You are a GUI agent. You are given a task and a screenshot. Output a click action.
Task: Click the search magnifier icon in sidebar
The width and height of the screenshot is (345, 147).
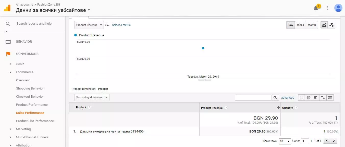pos(8,24)
